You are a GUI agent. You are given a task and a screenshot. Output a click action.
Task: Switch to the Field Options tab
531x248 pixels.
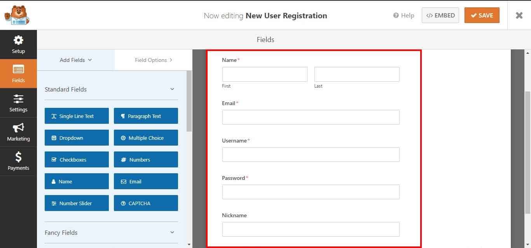[x=154, y=60]
